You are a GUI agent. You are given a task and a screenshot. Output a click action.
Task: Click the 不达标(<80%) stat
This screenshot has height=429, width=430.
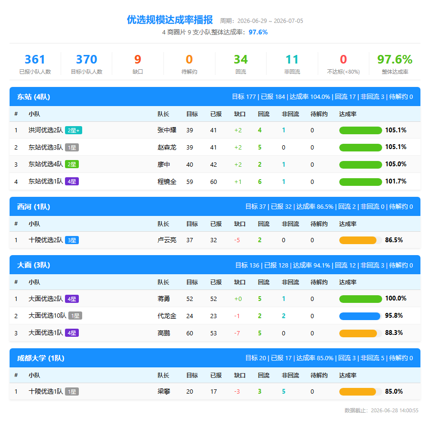(344, 64)
